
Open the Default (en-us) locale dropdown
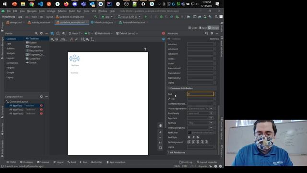click(127, 34)
